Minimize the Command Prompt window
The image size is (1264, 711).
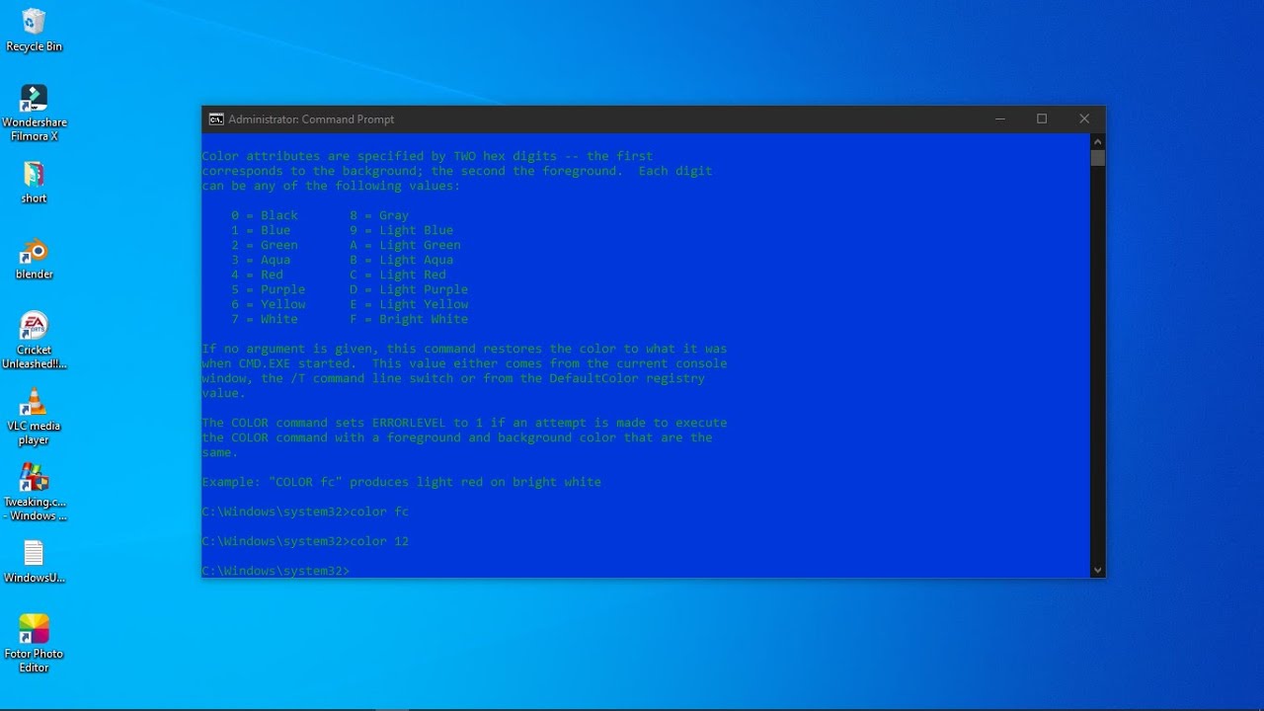coord(1000,119)
